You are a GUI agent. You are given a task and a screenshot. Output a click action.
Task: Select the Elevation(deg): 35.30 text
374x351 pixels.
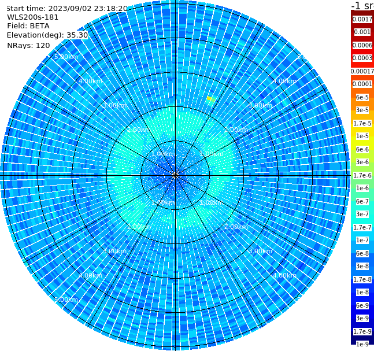(47, 35)
